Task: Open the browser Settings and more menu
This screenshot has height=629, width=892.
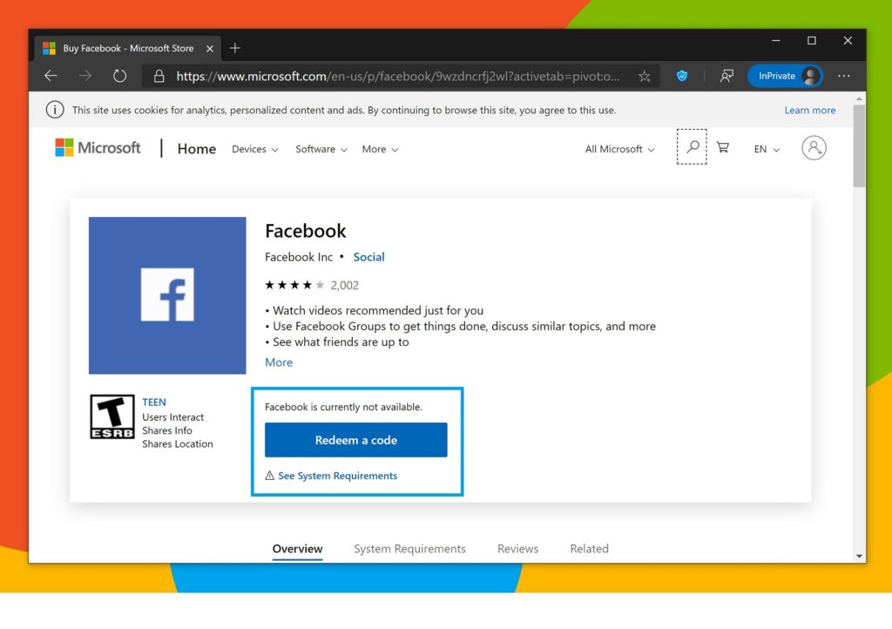Action: pos(843,76)
